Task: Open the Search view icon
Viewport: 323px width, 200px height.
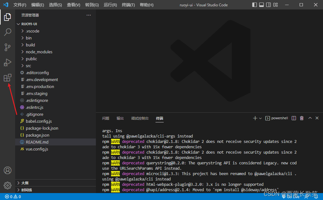Action: coord(8,32)
